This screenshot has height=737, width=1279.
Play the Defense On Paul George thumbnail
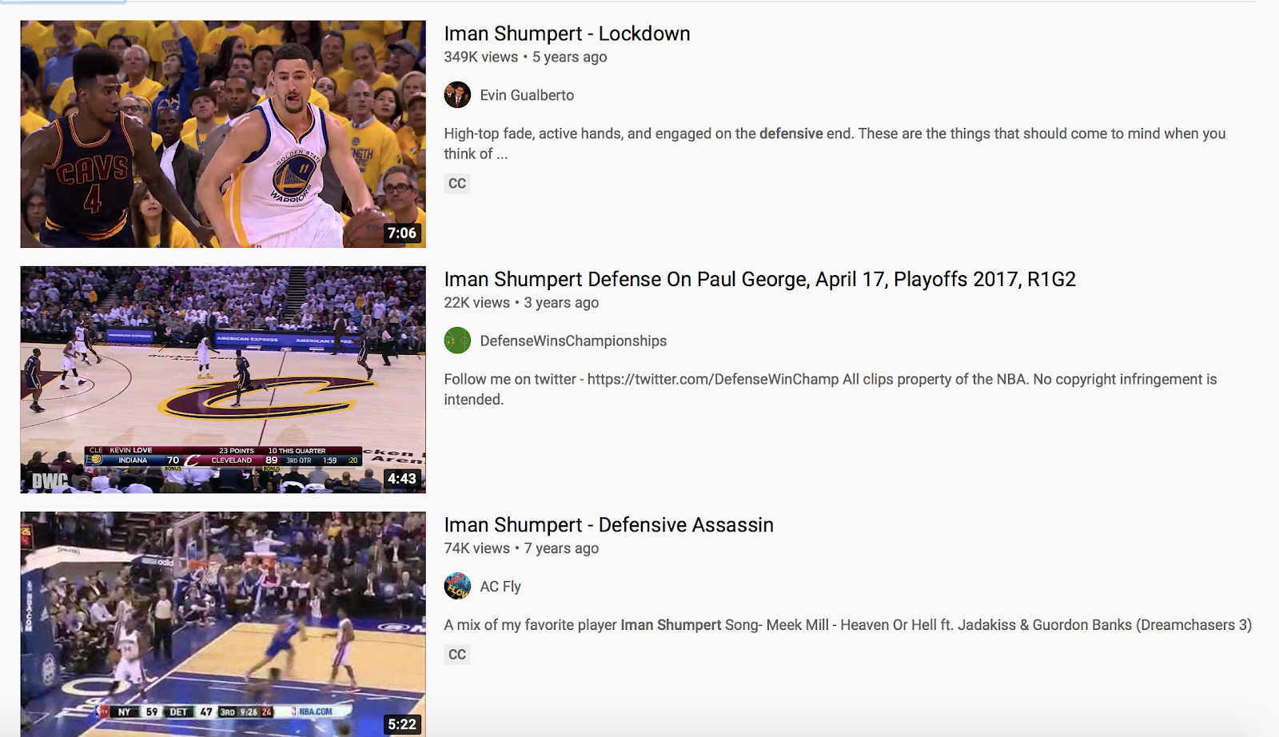(223, 380)
